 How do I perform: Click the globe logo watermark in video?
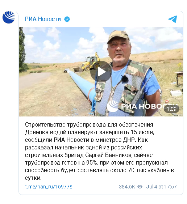(112, 106)
